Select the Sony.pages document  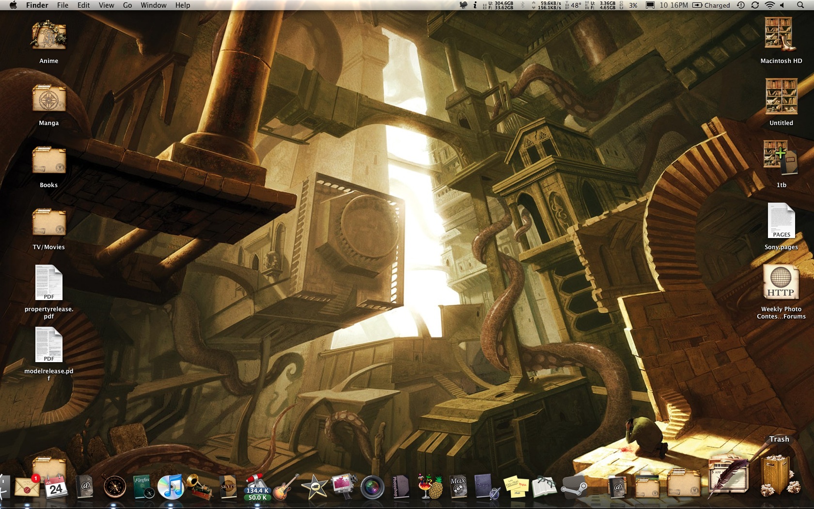(781, 221)
